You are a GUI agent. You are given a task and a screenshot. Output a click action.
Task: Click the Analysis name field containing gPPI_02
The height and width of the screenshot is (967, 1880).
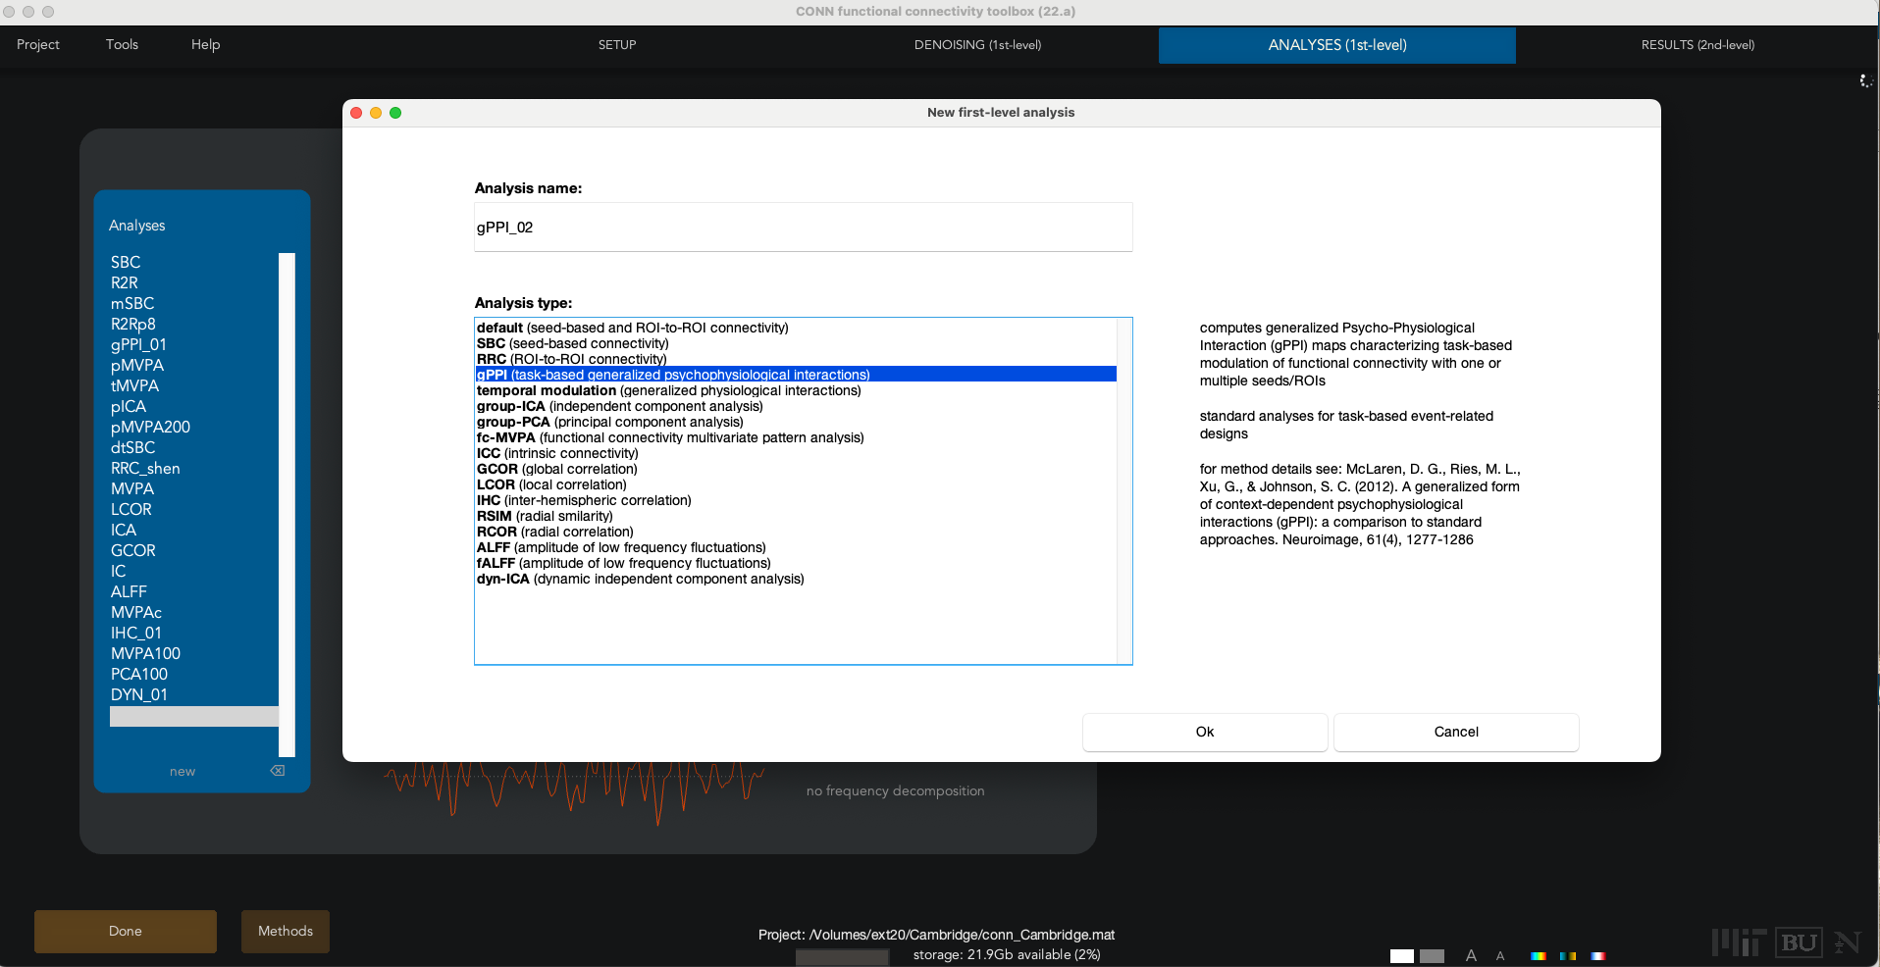[803, 228]
